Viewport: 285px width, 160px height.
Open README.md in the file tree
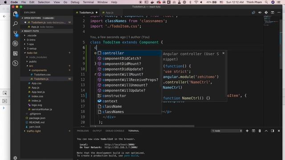[37, 123]
